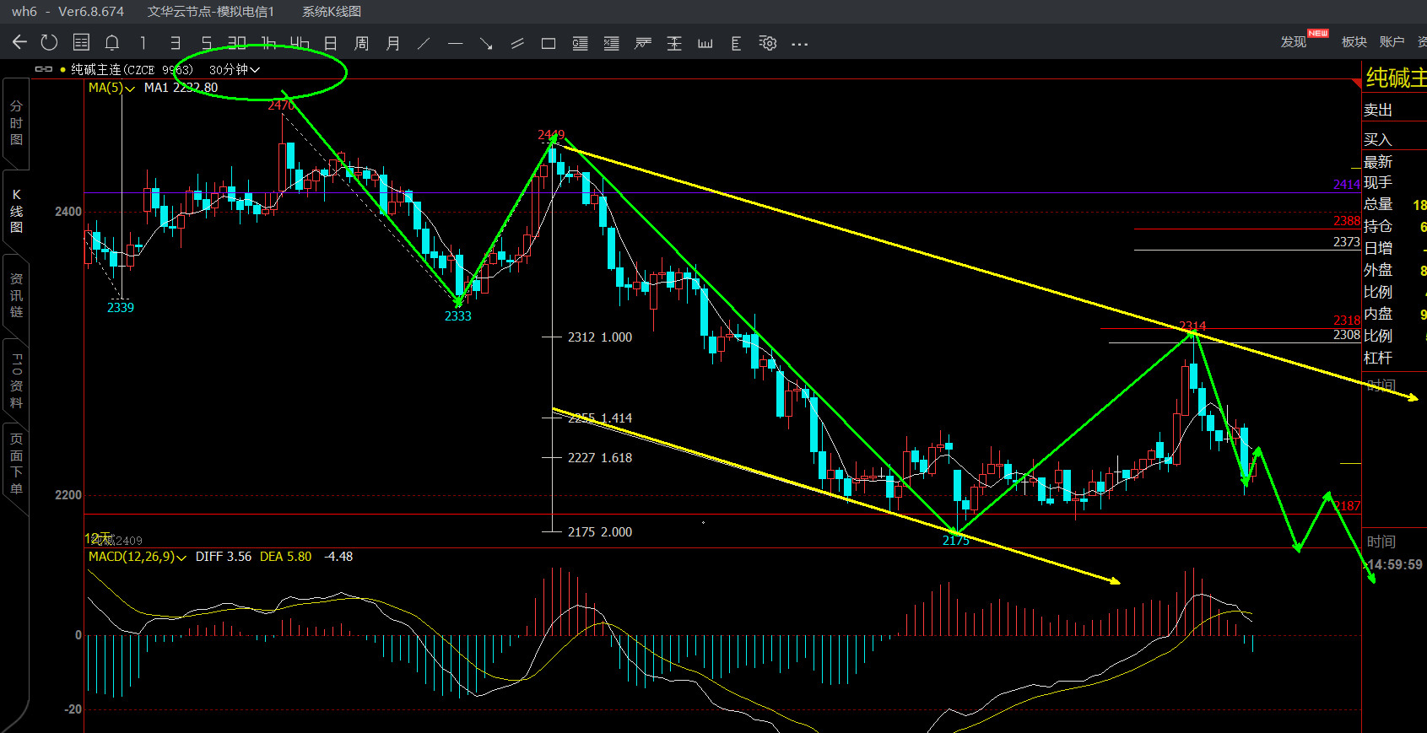The width and height of the screenshot is (1427, 733).
Task: Open the chart settings gear icon
Action: (767, 43)
